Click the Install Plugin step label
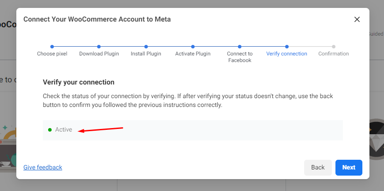This screenshot has width=384, height=191. coord(146,54)
